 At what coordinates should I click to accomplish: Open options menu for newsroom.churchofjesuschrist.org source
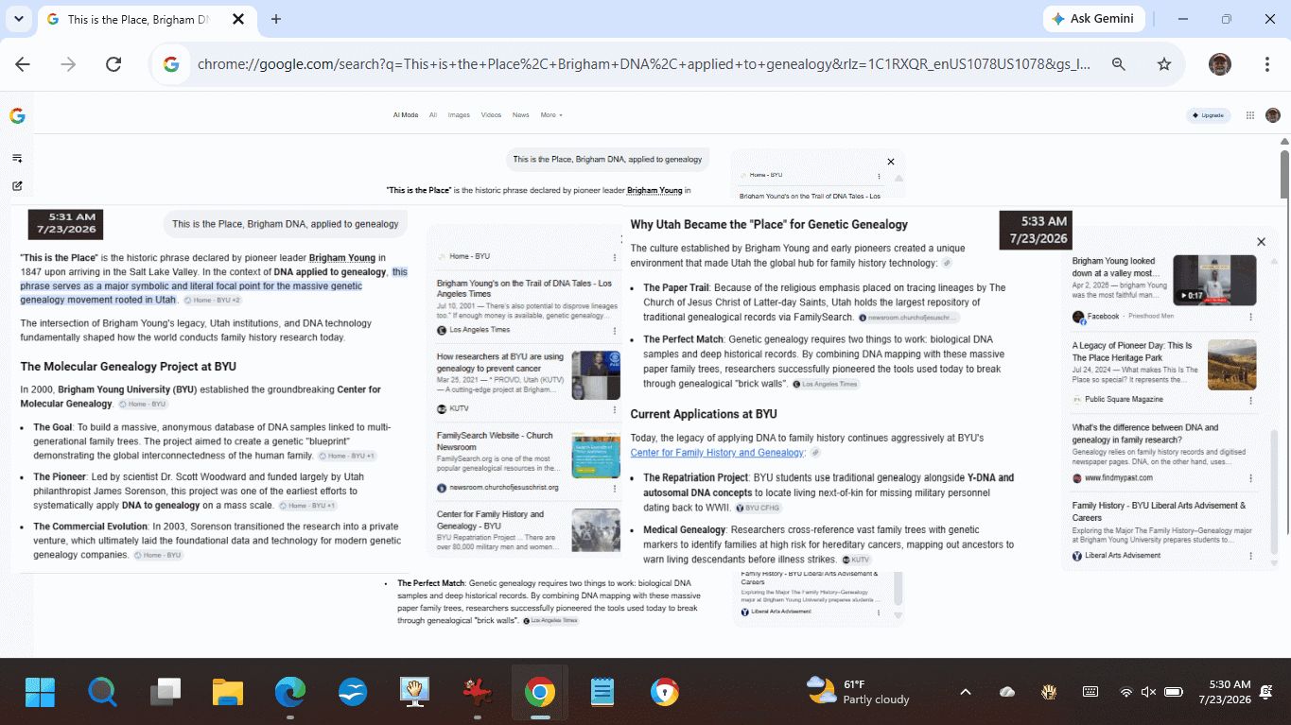click(x=615, y=488)
